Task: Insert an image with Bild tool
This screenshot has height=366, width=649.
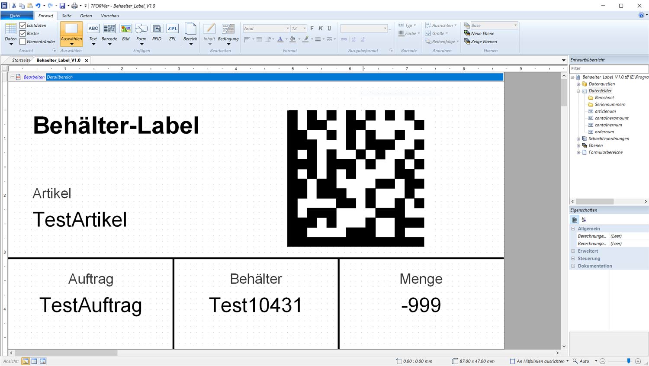Action: pos(126,32)
